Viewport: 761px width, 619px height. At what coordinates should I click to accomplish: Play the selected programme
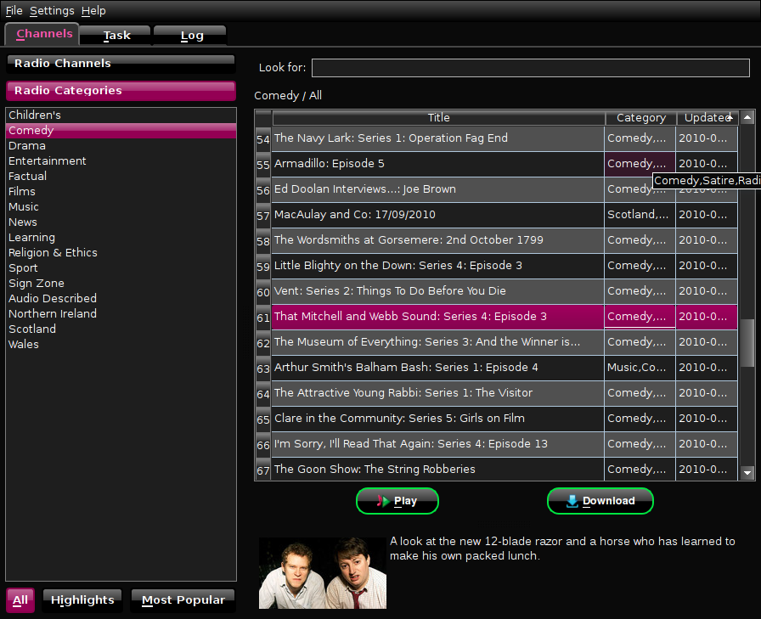tap(397, 501)
